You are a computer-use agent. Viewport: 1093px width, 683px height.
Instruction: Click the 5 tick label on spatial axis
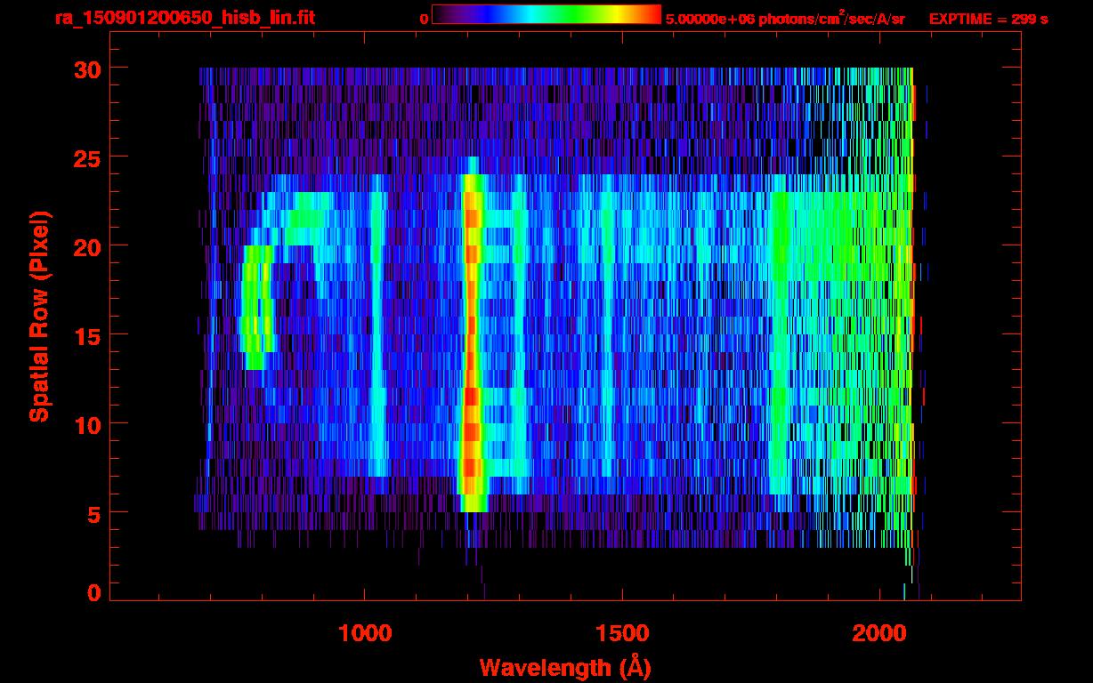tap(93, 512)
